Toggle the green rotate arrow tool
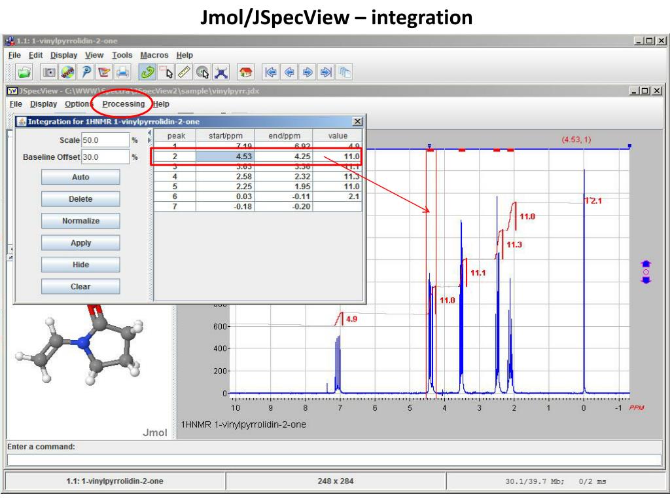Viewport: 670px width, 503px height. (147, 72)
